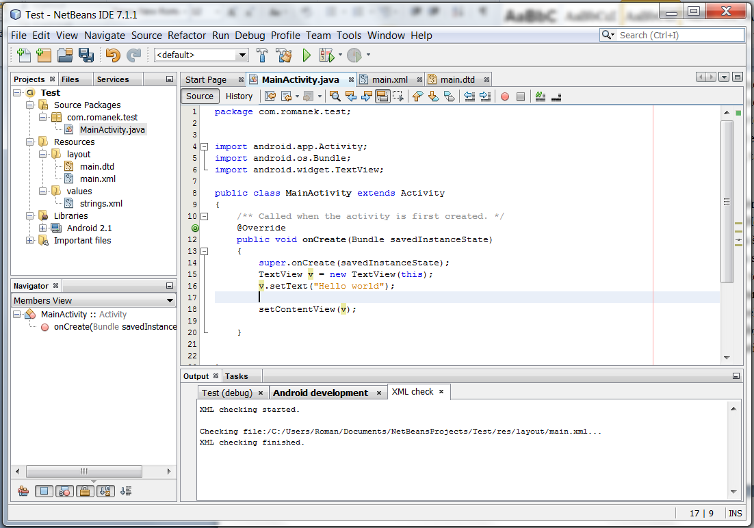Toggle Show Fields filter in Navigator
This screenshot has width=754, height=528.
point(44,491)
